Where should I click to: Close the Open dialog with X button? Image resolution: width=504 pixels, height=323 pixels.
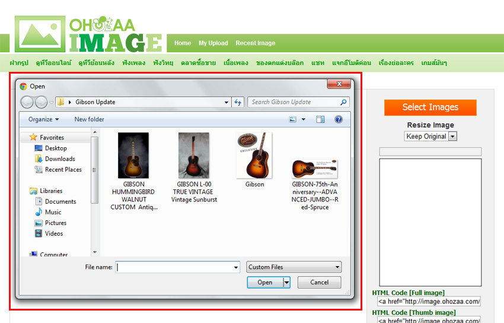[339, 84]
